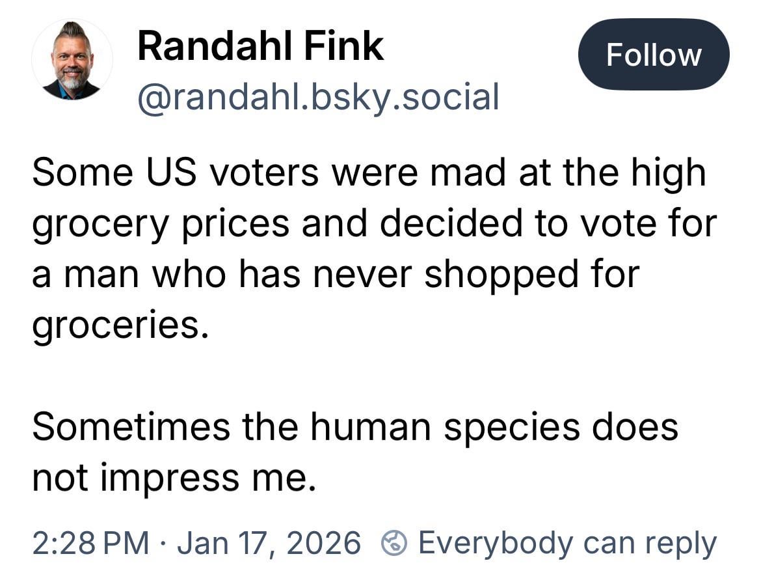Click the globe reply-settings icon
The image size is (761, 567).
point(394,542)
